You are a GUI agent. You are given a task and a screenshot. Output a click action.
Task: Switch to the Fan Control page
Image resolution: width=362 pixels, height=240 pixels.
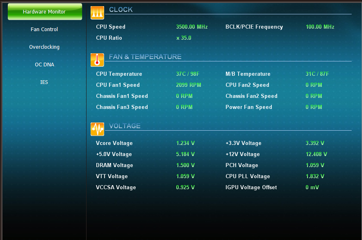click(44, 29)
